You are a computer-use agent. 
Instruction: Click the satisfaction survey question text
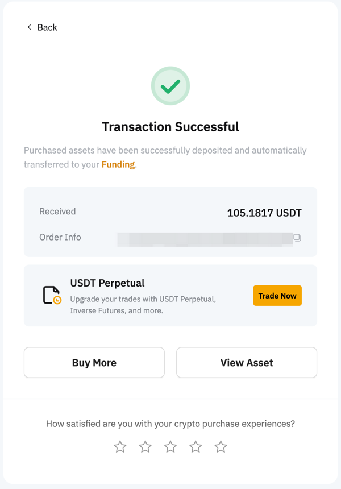click(170, 424)
